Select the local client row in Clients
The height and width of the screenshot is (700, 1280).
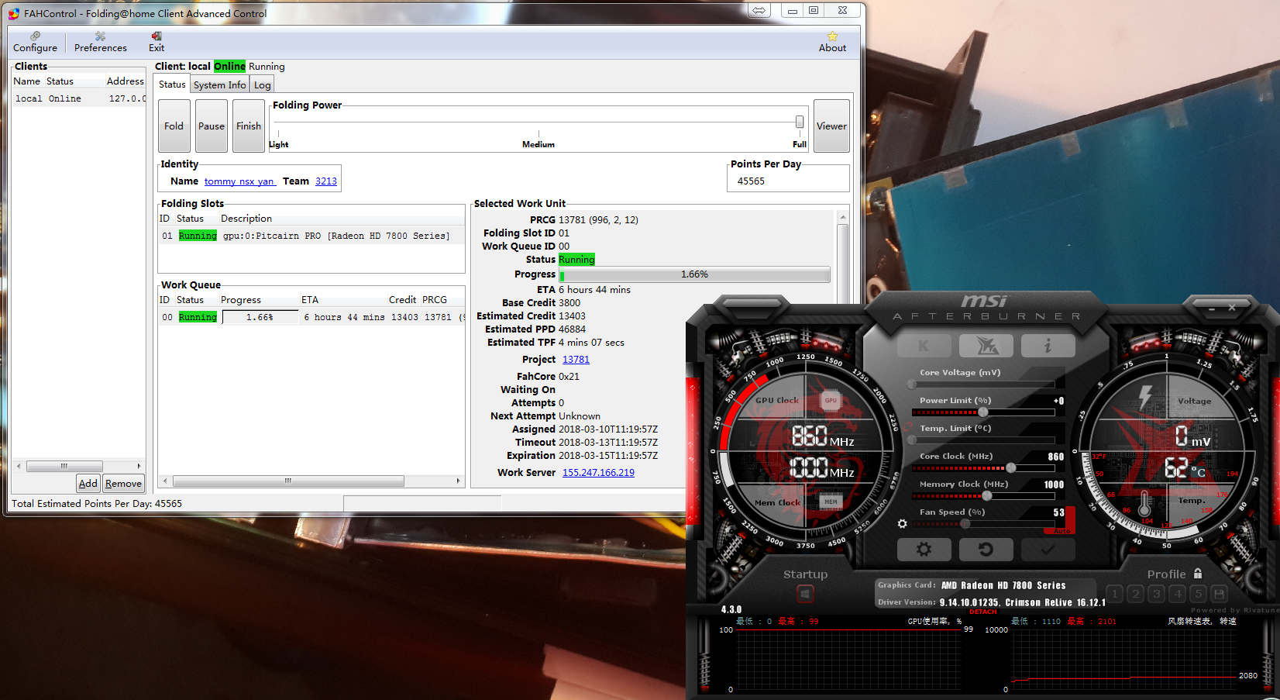79,98
